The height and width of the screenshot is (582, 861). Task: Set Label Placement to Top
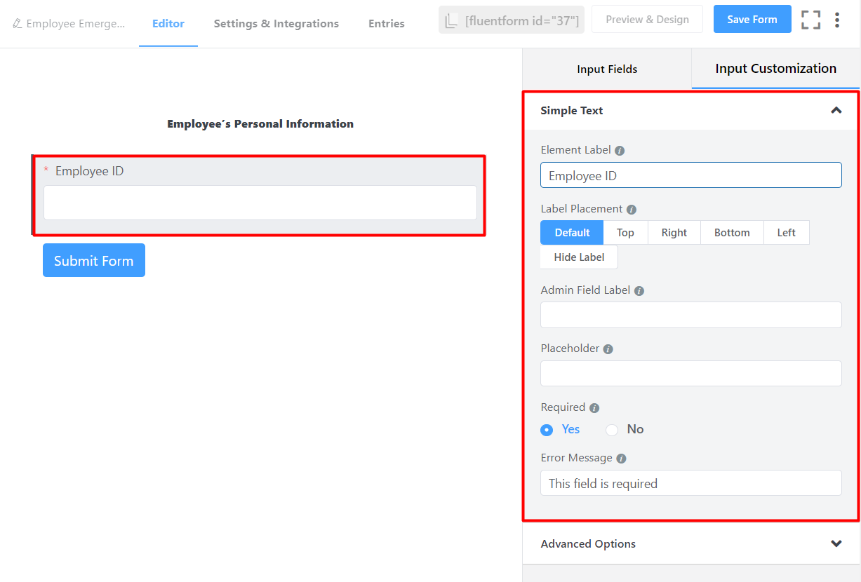625,232
